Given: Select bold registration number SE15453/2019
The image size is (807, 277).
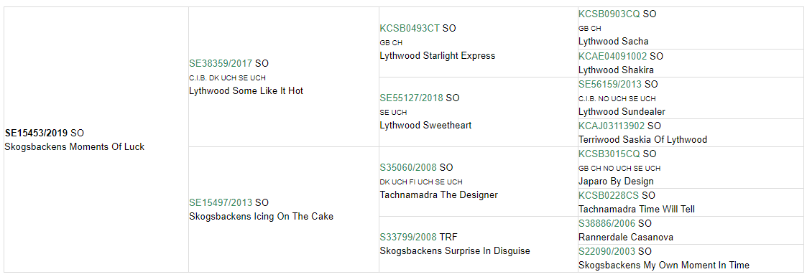Looking at the screenshot, I should 36,133.
